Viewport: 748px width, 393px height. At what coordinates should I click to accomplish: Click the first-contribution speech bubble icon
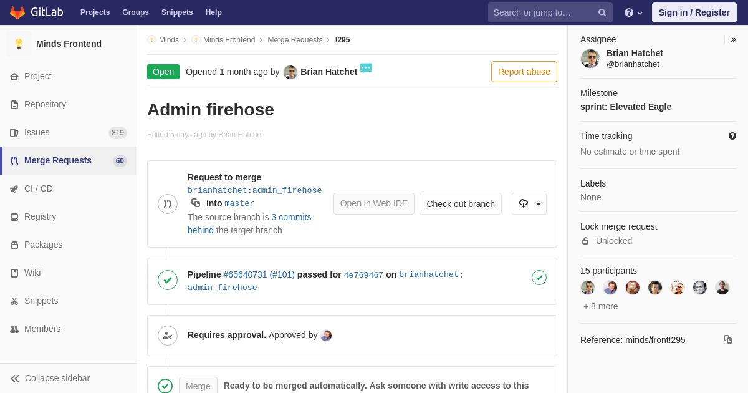point(366,68)
